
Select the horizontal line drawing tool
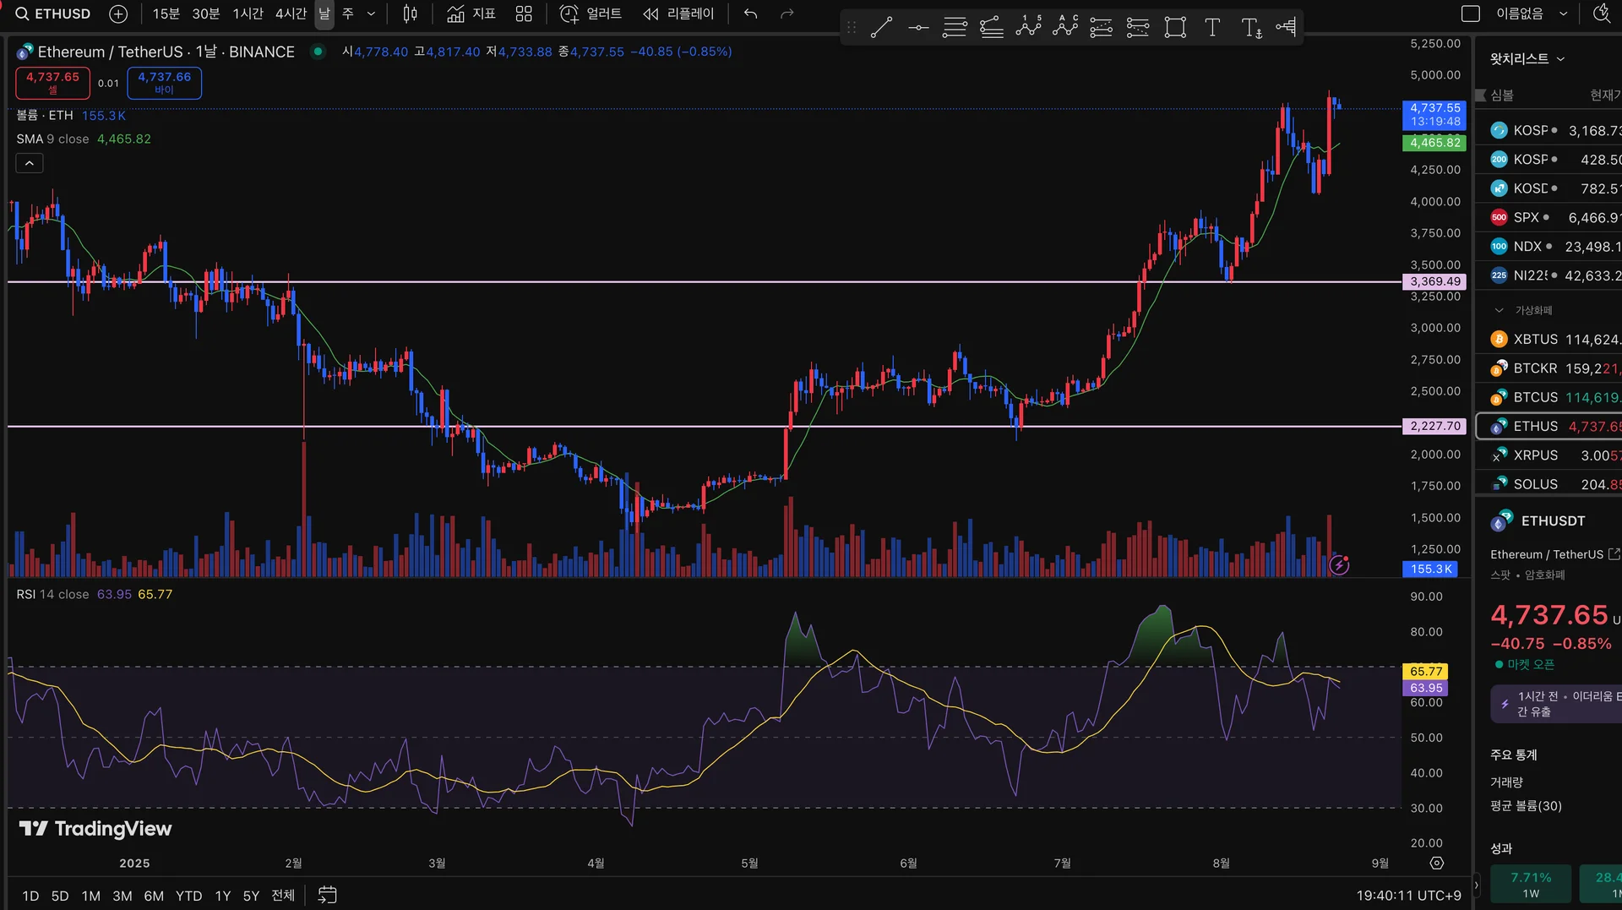pyautogui.click(x=918, y=28)
